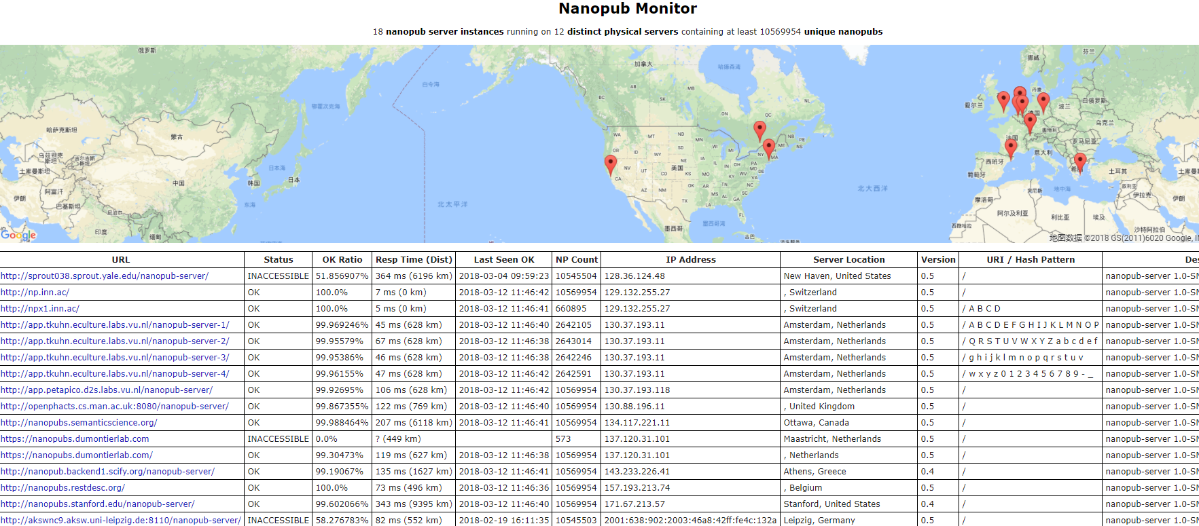The height and width of the screenshot is (526, 1199).
Task: Click the map pin over Athens, Greece
Action: [x=1080, y=162]
